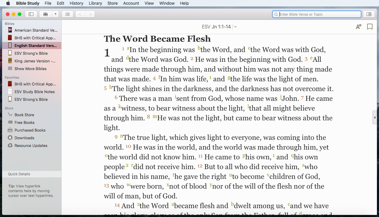The height and width of the screenshot is (217, 379).
Task: Open the King James Version book icon
Action: click(x=10, y=61)
